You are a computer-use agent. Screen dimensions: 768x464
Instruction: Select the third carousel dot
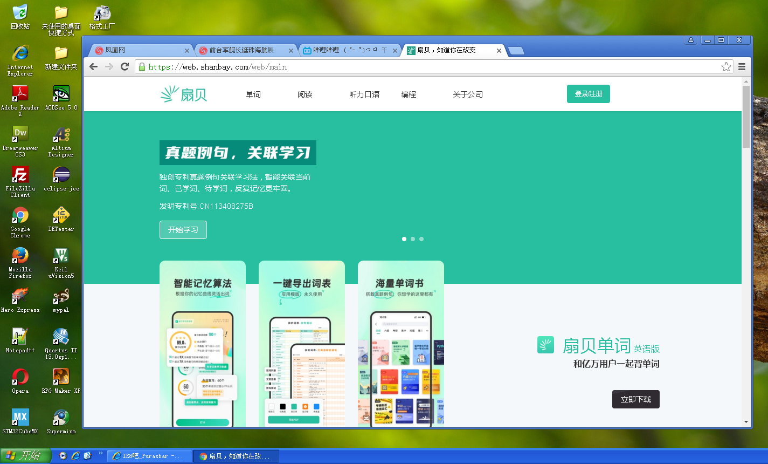pos(421,239)
